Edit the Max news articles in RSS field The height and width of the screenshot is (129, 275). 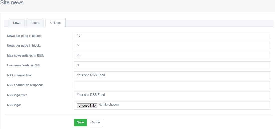click(172, 55)
